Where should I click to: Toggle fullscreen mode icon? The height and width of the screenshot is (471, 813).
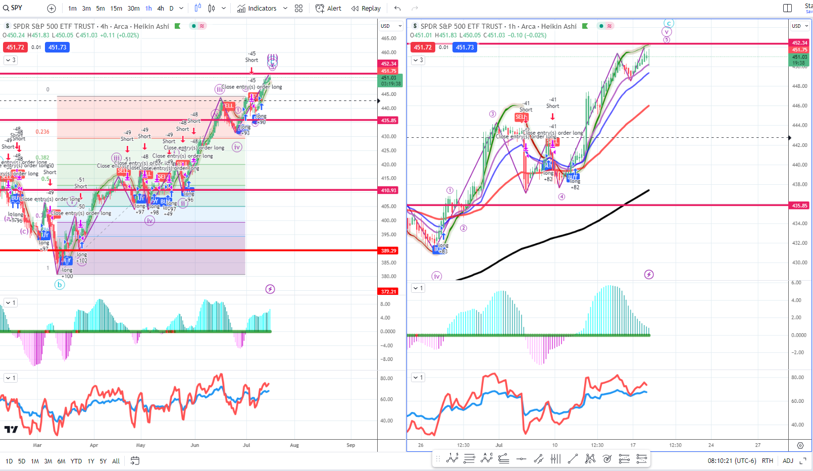tap(803, 460)
